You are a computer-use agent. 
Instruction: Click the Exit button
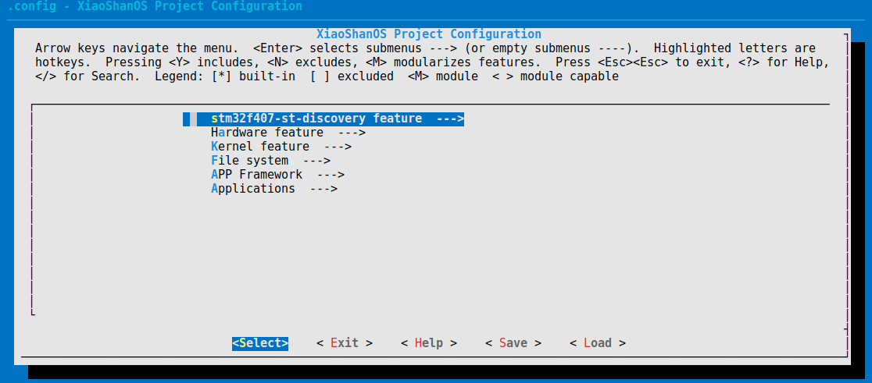[x=345, y=343]
